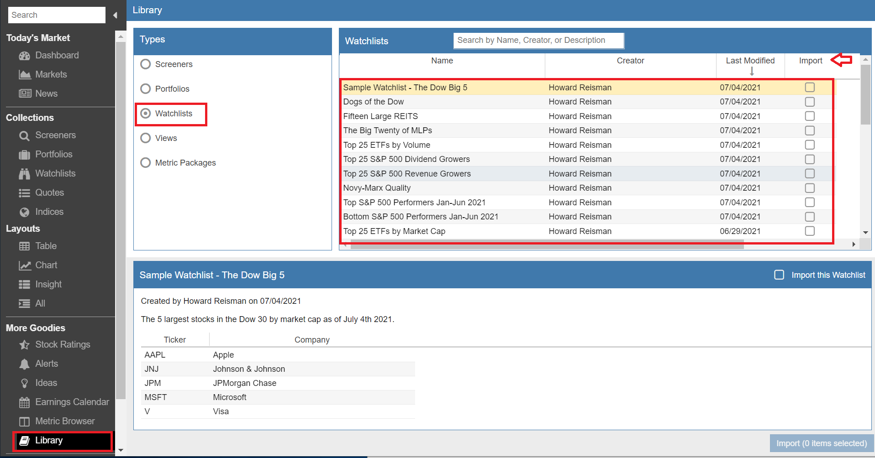This screenshot has height=458, width=875.
Task: Open the Library book icon
Action: click(x=24, y=441)
